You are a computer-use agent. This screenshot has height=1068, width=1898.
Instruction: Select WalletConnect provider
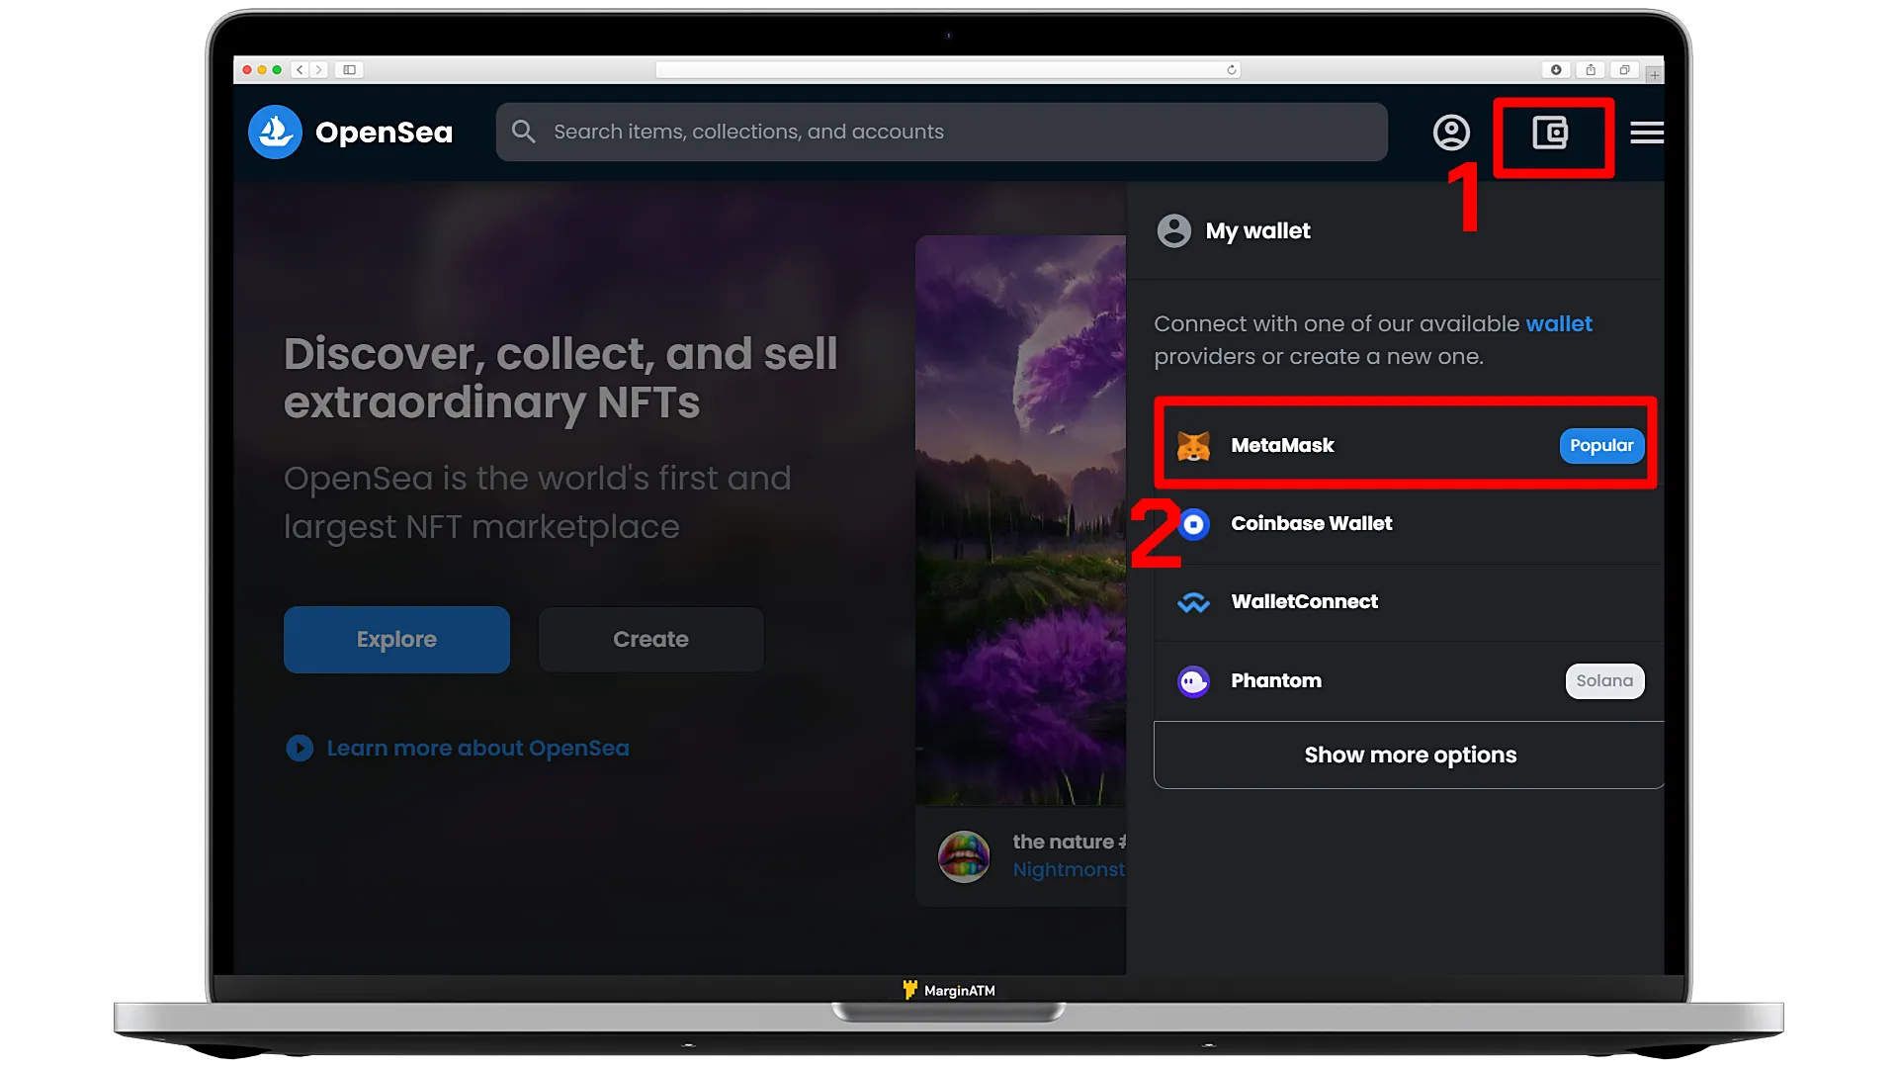point(1409,602)
